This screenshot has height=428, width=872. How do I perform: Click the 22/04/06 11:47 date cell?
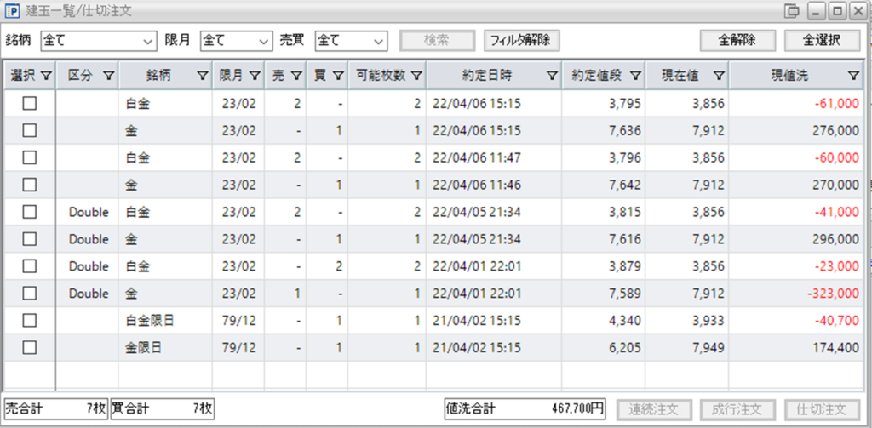(494, 158)
